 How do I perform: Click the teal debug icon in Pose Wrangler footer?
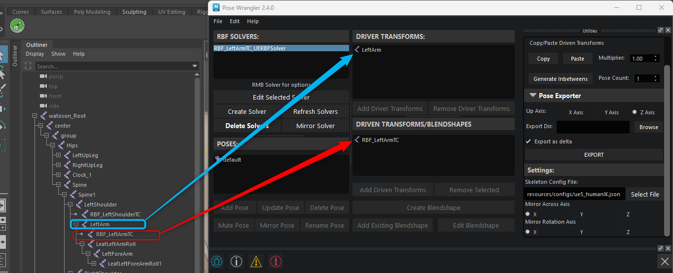[216, 261]
